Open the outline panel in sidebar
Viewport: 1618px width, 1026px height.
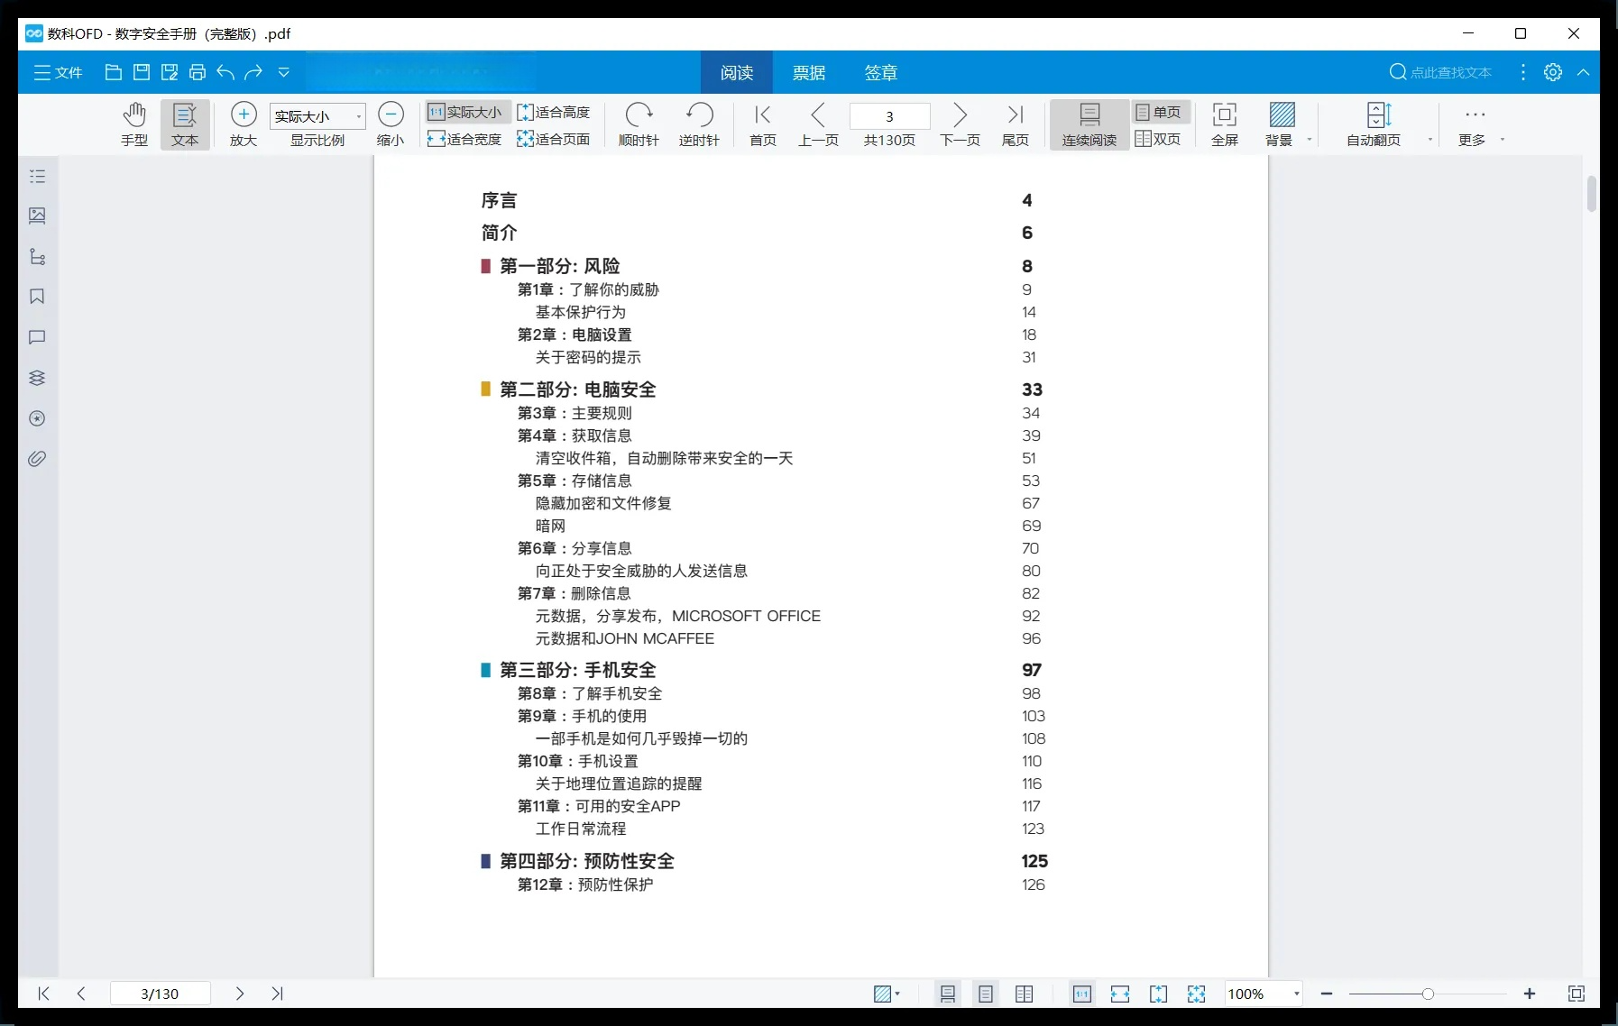(x=37, y=176)
